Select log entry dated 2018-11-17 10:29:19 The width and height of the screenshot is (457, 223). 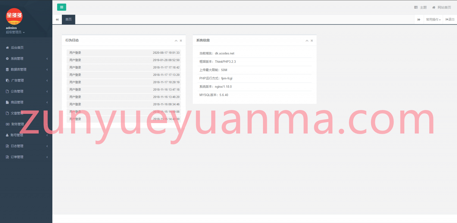click(124, 82)
